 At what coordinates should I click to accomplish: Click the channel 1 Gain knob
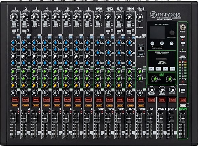click(x=14, y=17)
